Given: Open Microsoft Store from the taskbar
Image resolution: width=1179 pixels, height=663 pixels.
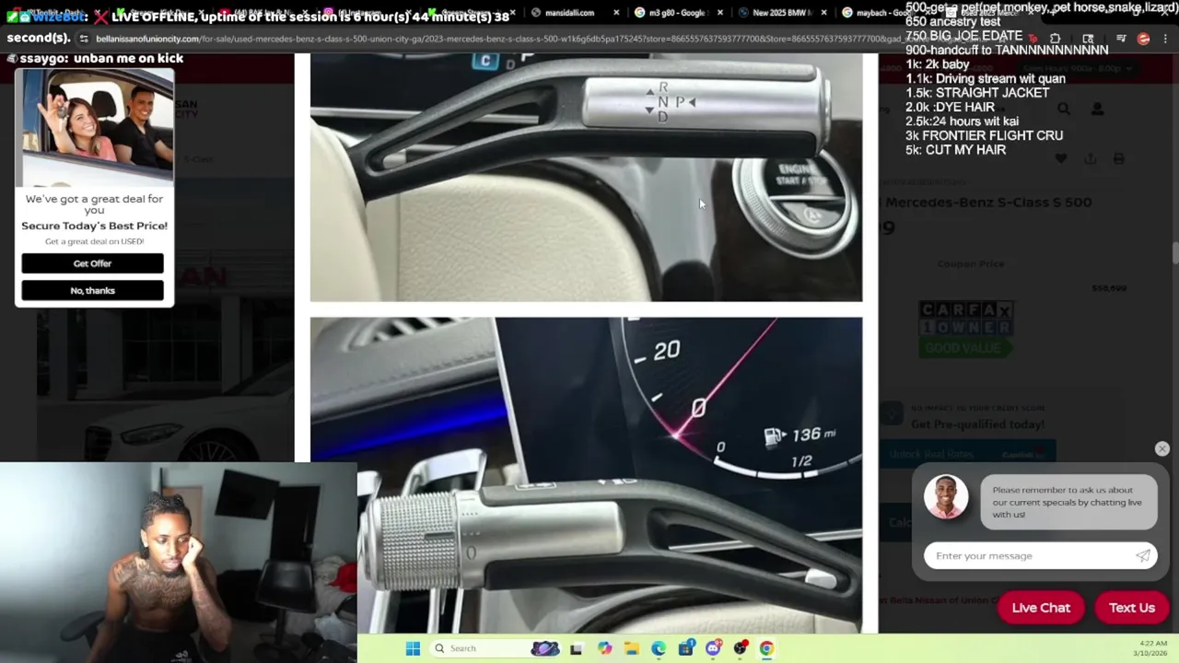Looking at the screenshot, I should point(686,648).
